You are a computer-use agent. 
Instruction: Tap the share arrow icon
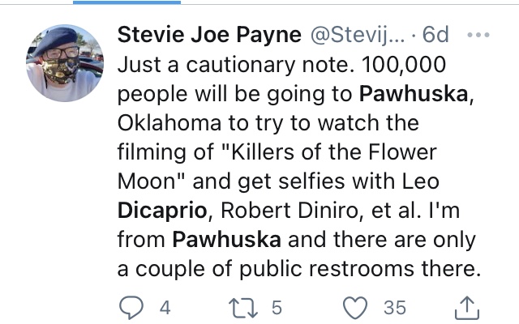point(467,308)
